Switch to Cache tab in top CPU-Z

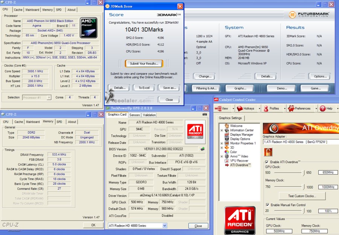pyautogui.click(x=18, y=10)
